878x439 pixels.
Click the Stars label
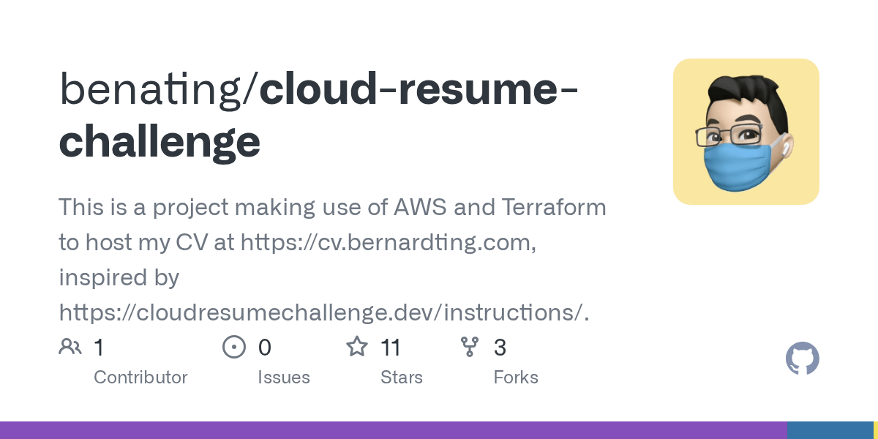pos(402,378)
